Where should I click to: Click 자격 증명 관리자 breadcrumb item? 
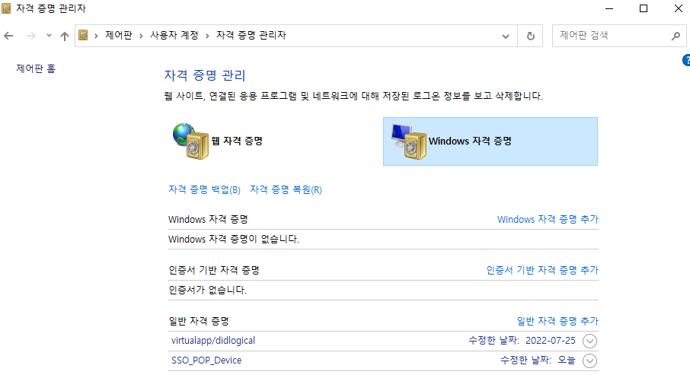point(251,35)
